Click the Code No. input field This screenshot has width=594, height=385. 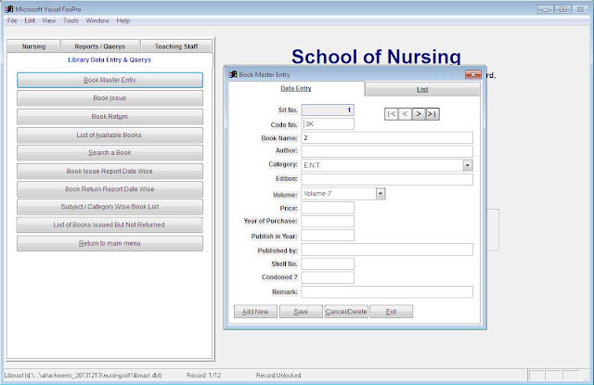pos(328,123)
